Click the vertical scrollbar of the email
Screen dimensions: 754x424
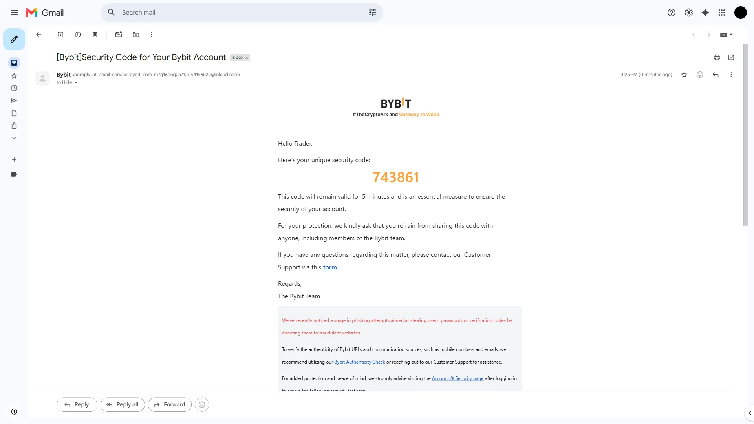click(745, 135)
